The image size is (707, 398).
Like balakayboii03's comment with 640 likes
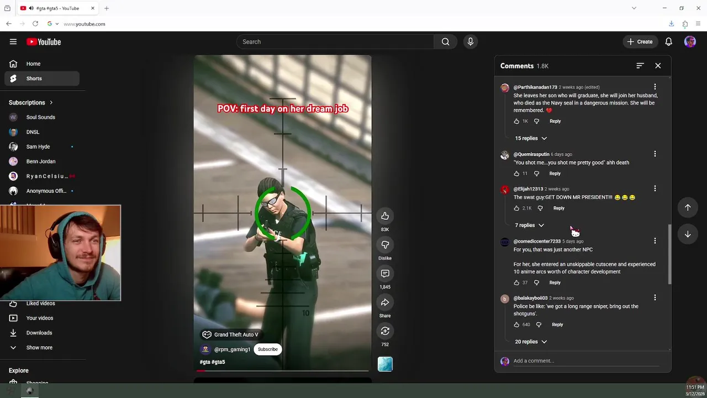516,324
